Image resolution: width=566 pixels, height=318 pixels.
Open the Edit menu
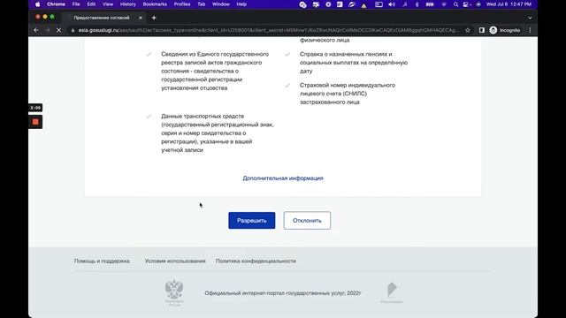pos(91,4)
